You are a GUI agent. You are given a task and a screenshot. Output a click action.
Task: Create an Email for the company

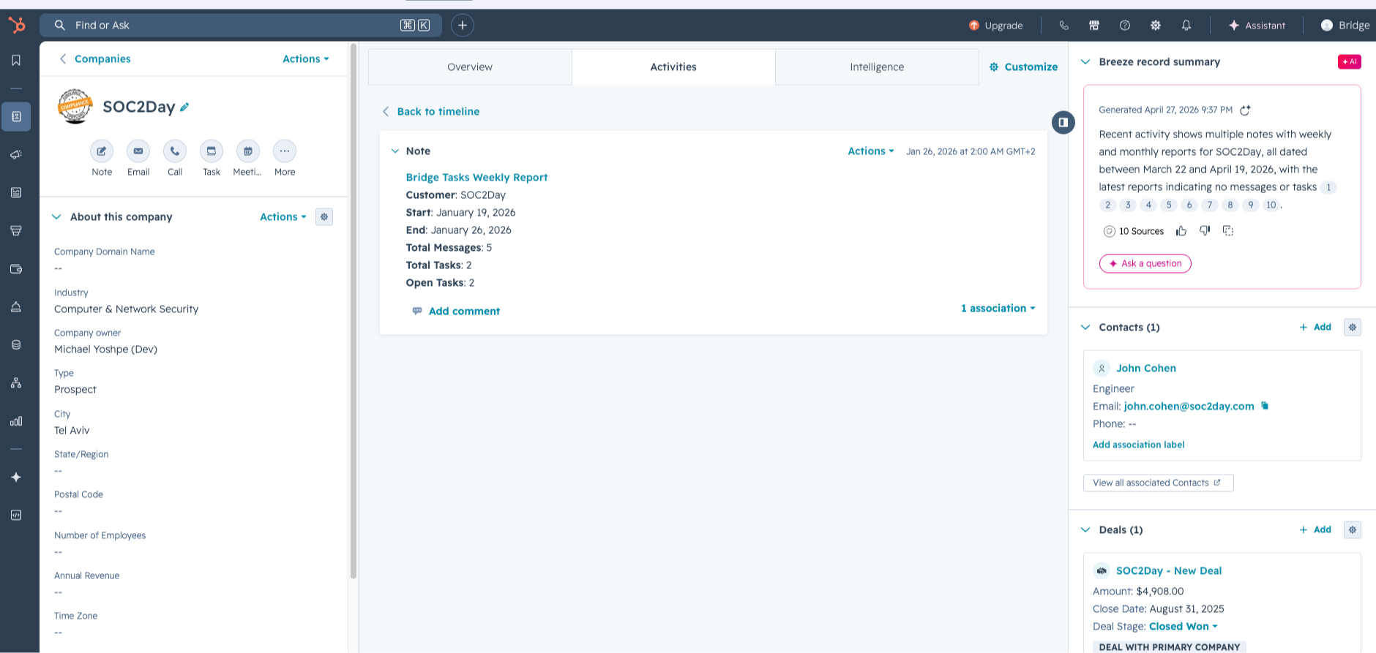(138, 151)
